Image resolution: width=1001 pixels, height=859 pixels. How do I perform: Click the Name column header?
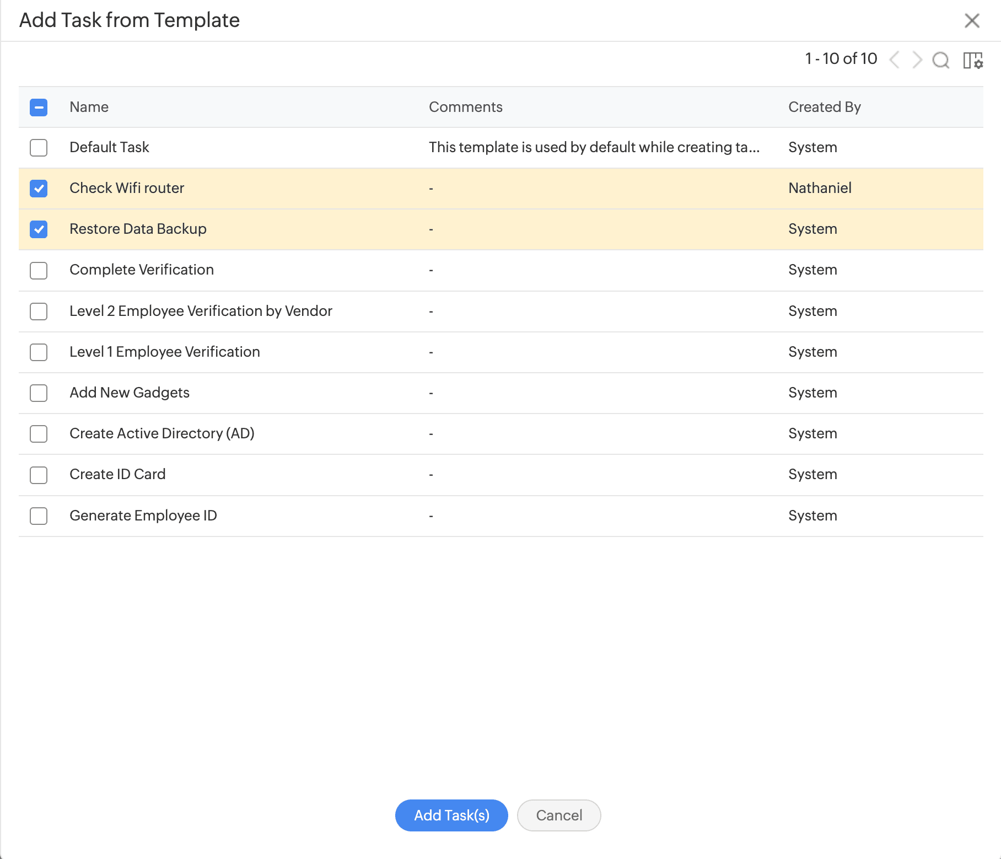point(89,107)
